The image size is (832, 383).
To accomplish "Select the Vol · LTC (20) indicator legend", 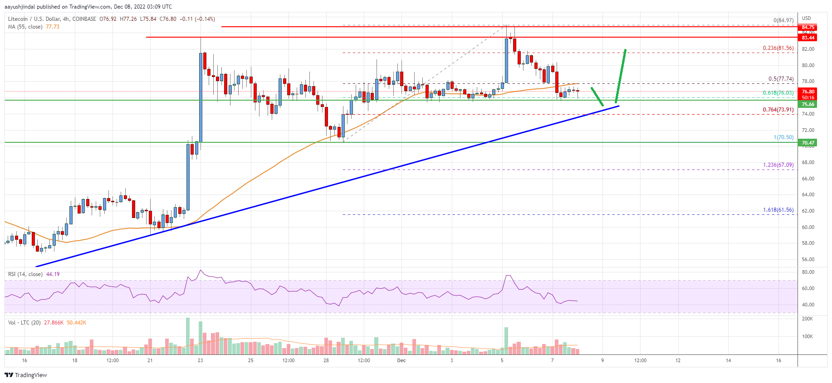I will point(24,323).
